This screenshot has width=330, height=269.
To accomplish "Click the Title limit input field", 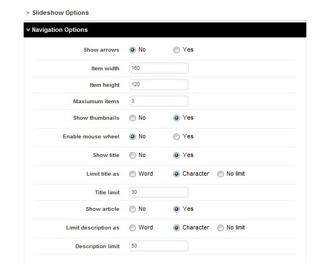I will point(159,192).
